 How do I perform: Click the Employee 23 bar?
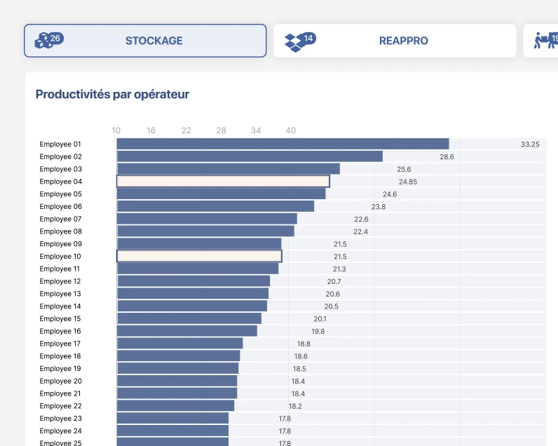pos(173,418)
